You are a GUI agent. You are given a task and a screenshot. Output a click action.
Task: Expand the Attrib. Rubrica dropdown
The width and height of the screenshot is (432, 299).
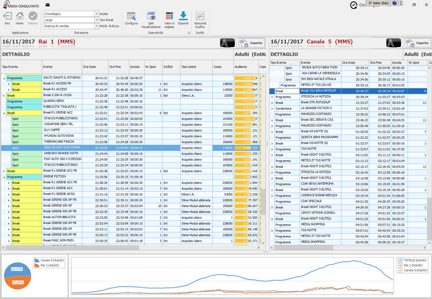(96, 25)
